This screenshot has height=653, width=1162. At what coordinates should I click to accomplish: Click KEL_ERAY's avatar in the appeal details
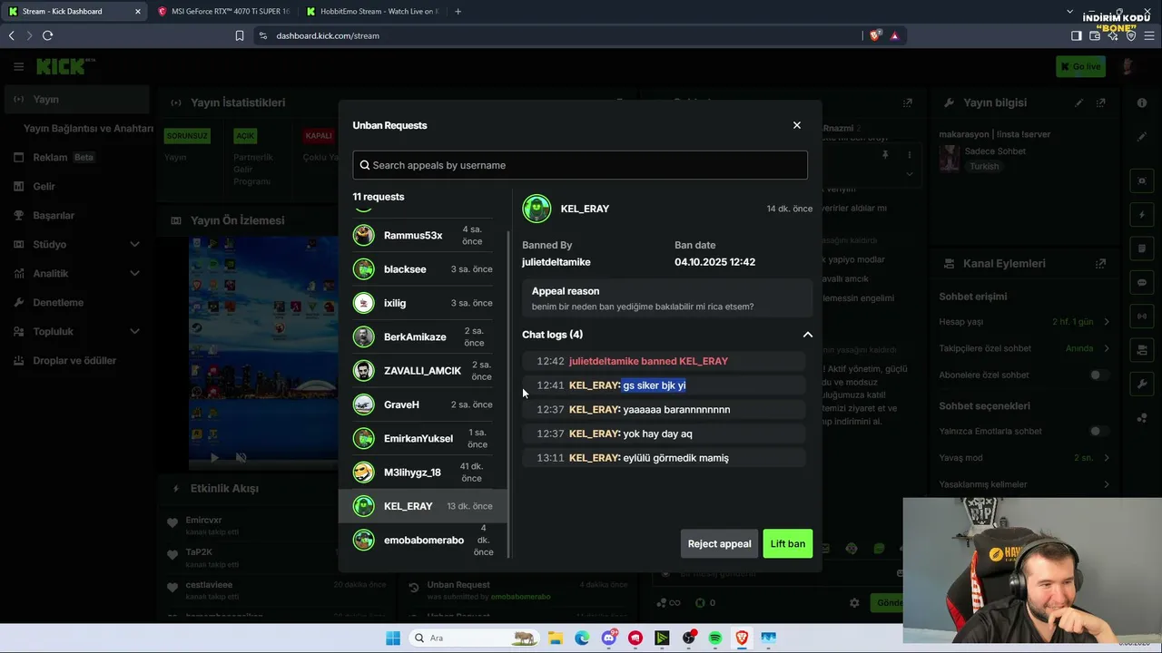537,209
